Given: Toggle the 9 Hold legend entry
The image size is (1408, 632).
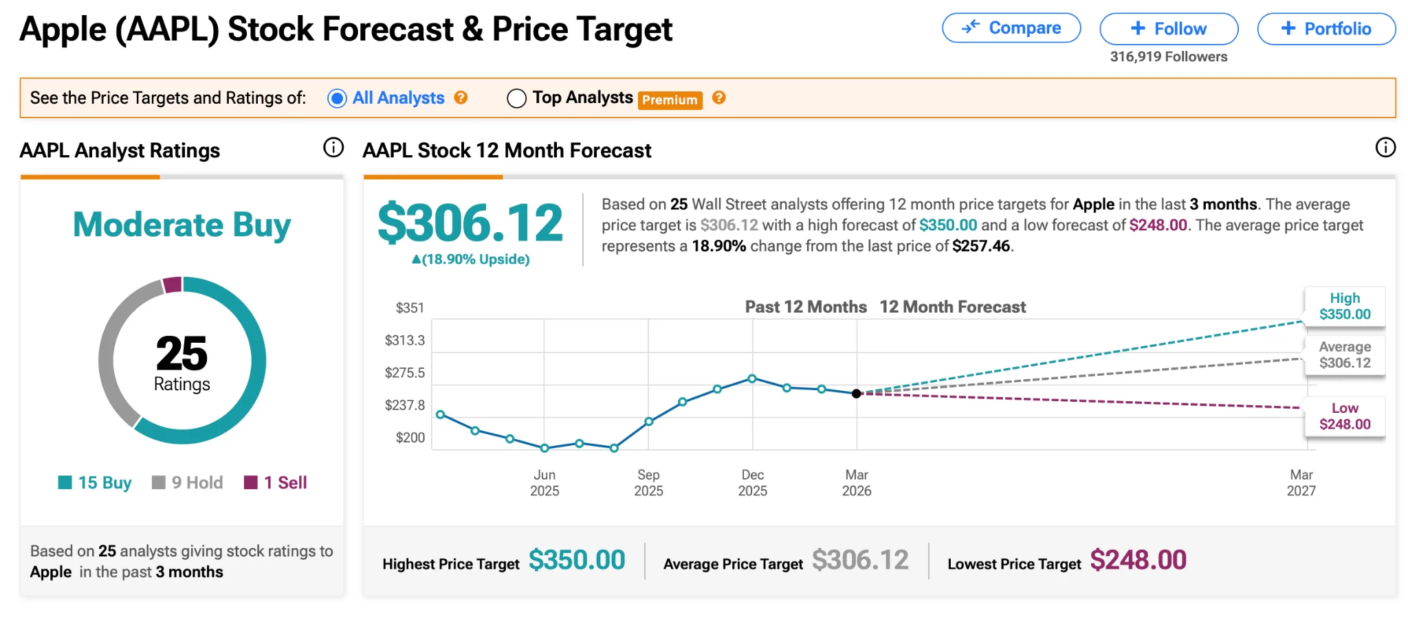Looking at the screenshot, I should (186, 482).
